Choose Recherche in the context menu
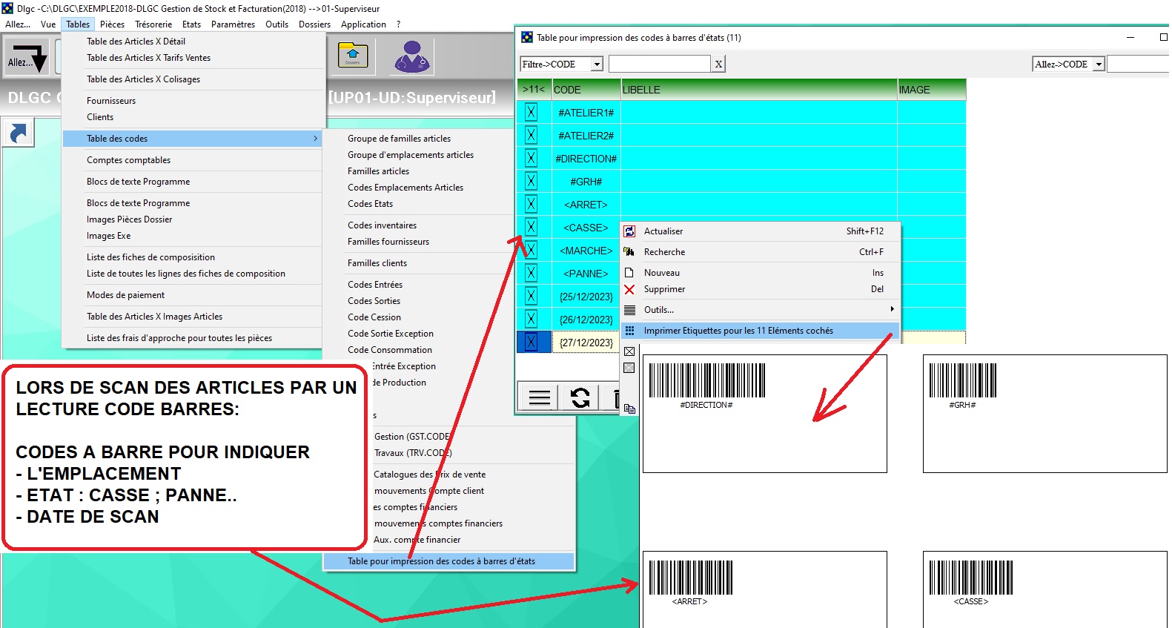 [760, 252]
